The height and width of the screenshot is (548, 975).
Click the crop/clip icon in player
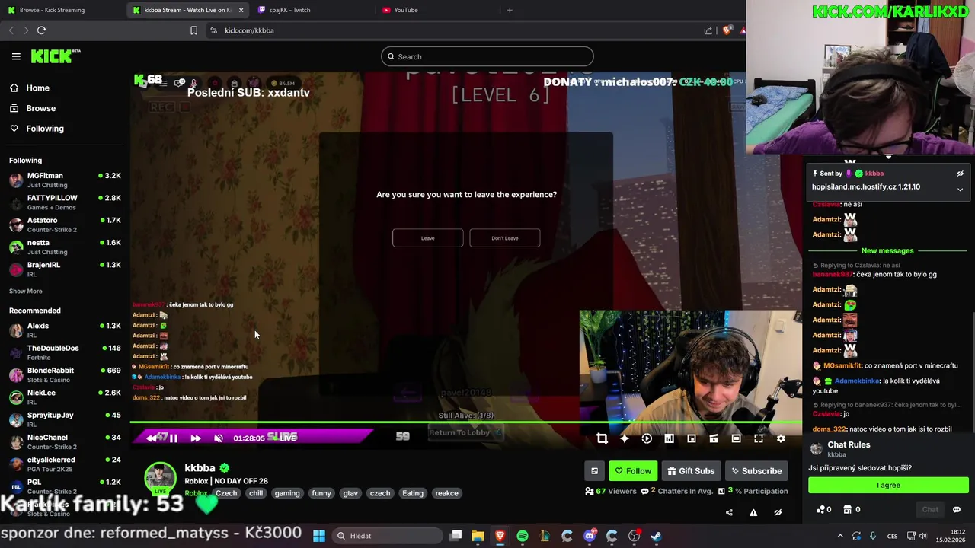(x=602, y=438)
